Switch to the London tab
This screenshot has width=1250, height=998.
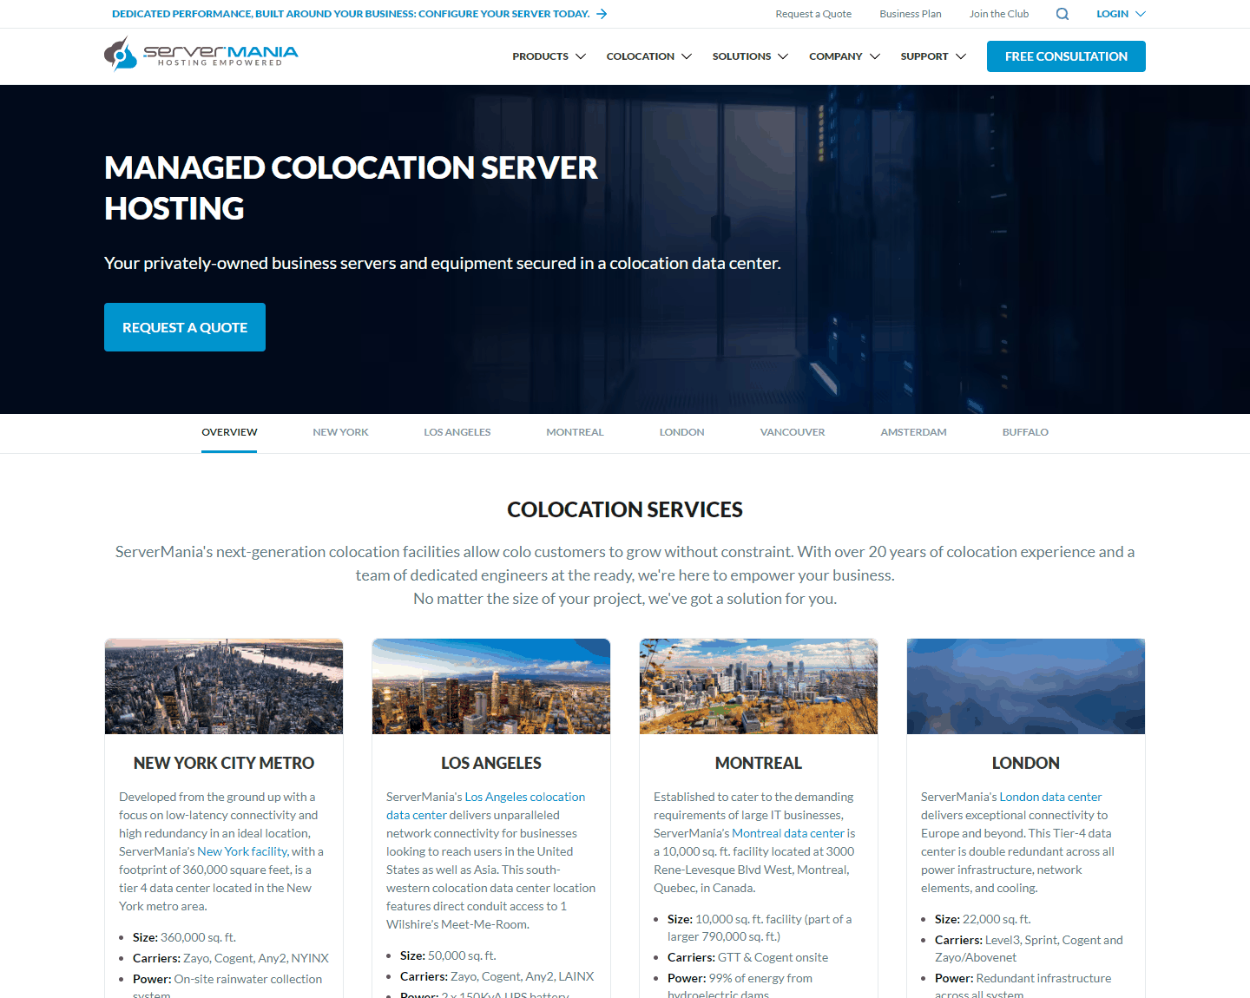681,432
